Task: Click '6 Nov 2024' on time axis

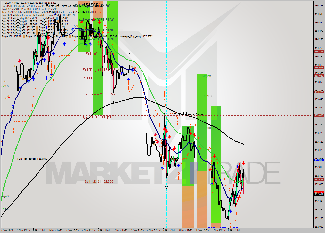Action: 7,230
